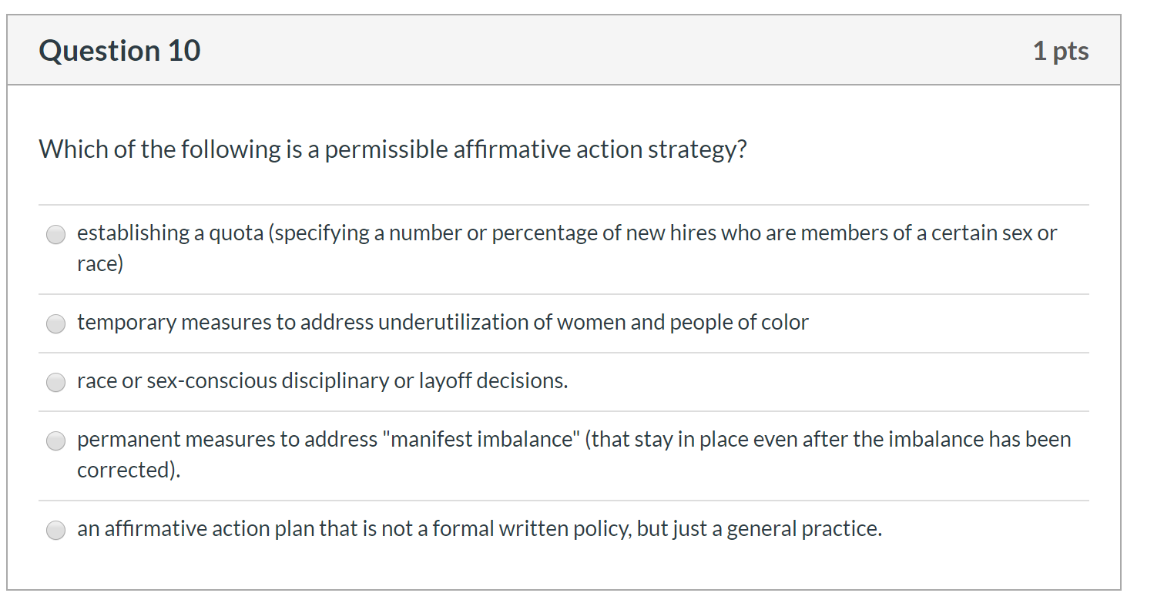Screen dimensions: 1174x603
Task: Click the question prompt about permissible affirmative action
Action: coord(392,149)
